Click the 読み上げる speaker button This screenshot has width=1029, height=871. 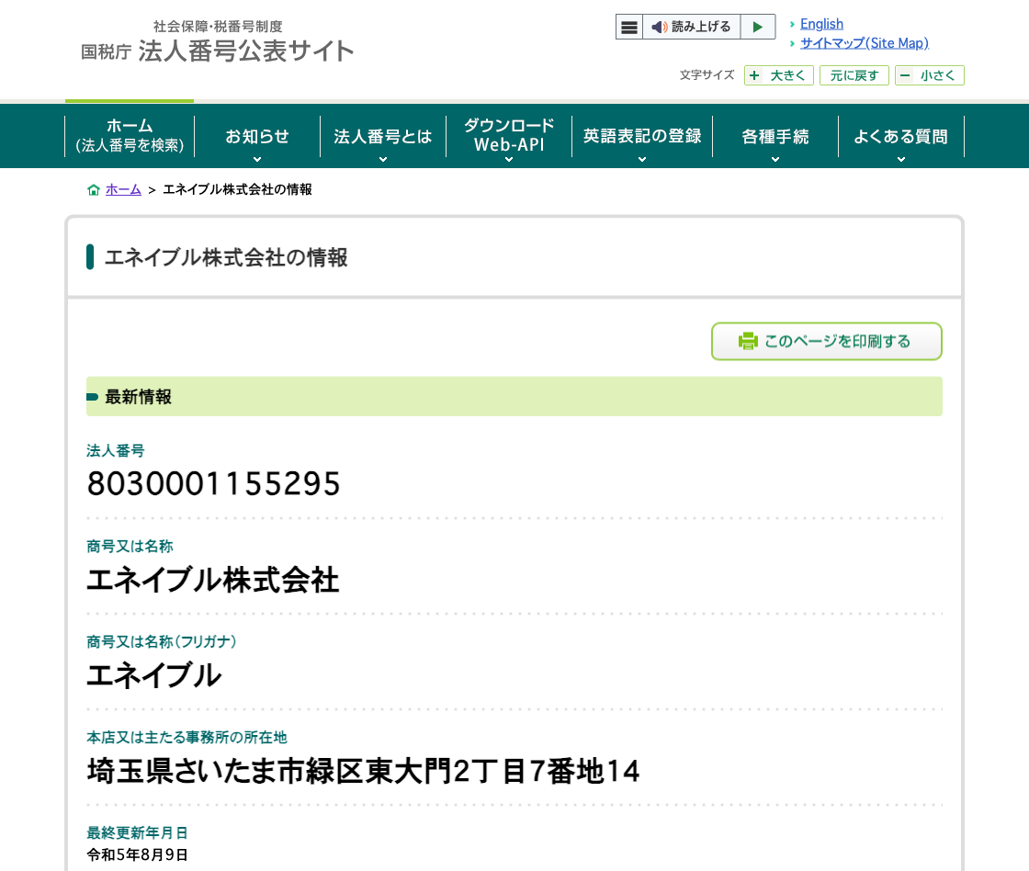tap(691, 27)
